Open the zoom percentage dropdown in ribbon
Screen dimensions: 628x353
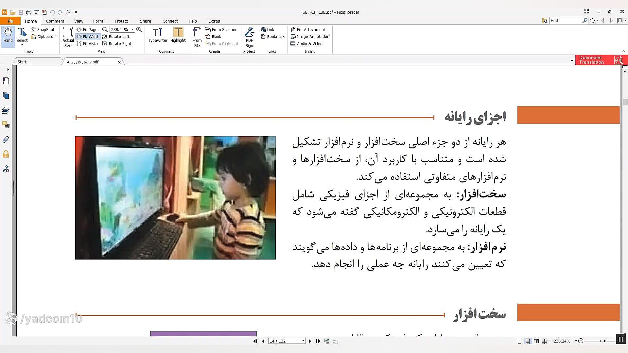[132, 29]
